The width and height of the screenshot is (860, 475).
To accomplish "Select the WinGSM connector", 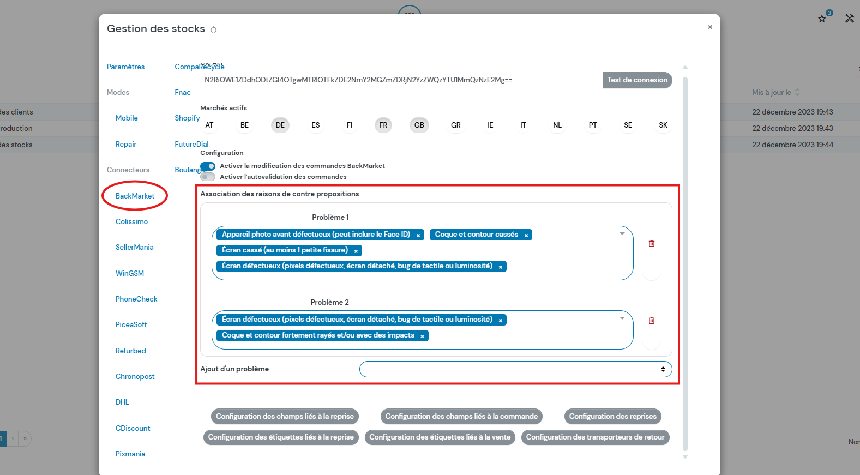I will 130,273.
